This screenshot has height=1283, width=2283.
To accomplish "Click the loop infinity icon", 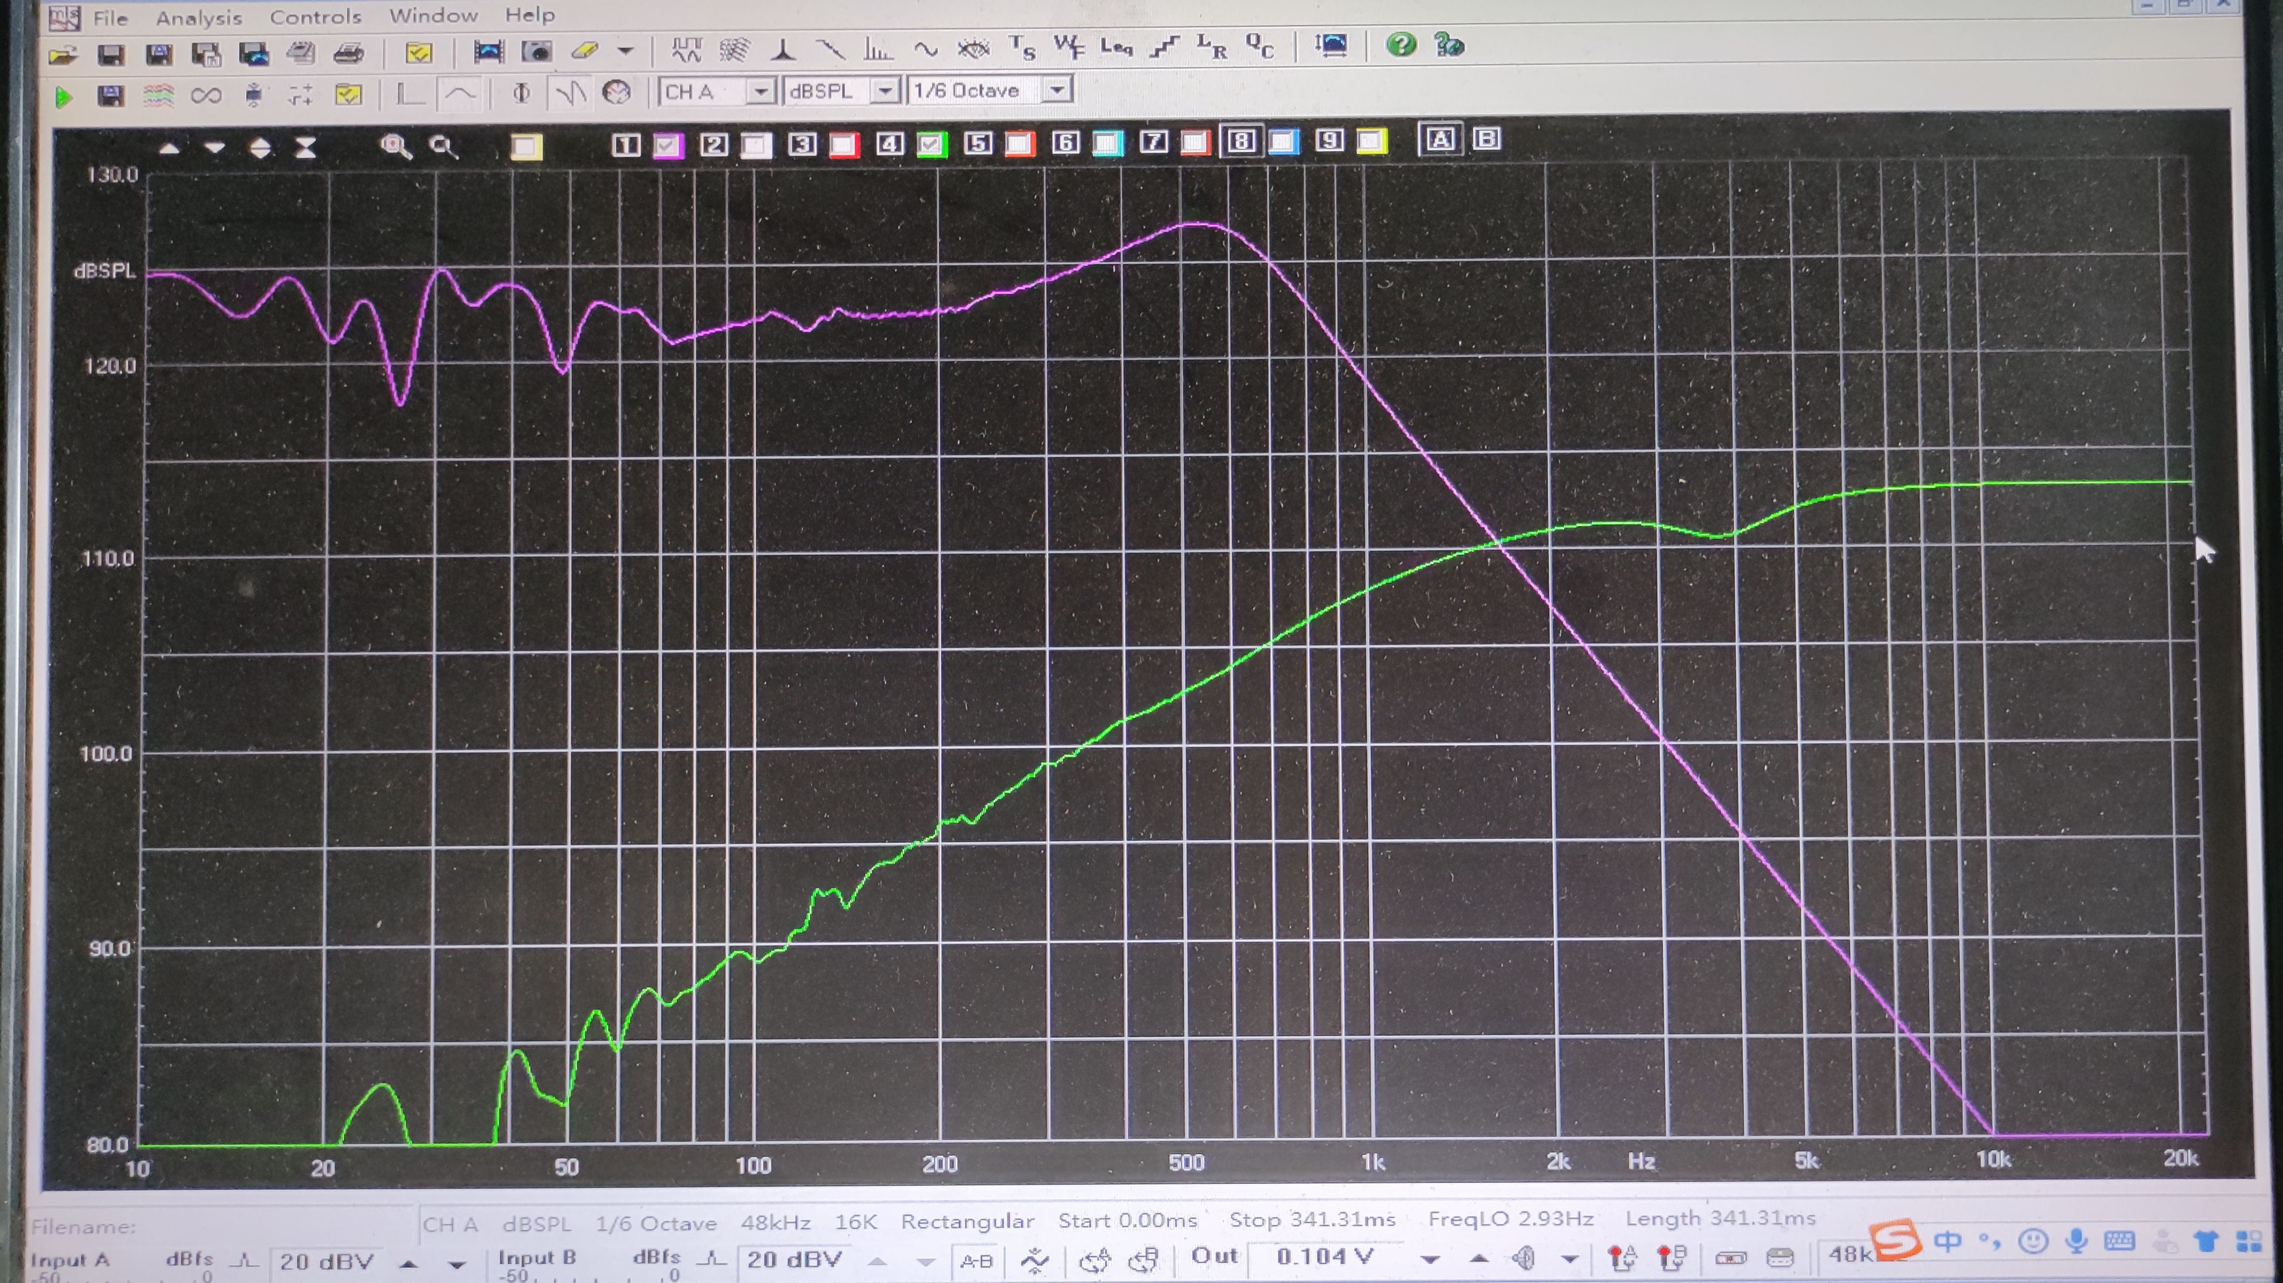I will 205,95.
